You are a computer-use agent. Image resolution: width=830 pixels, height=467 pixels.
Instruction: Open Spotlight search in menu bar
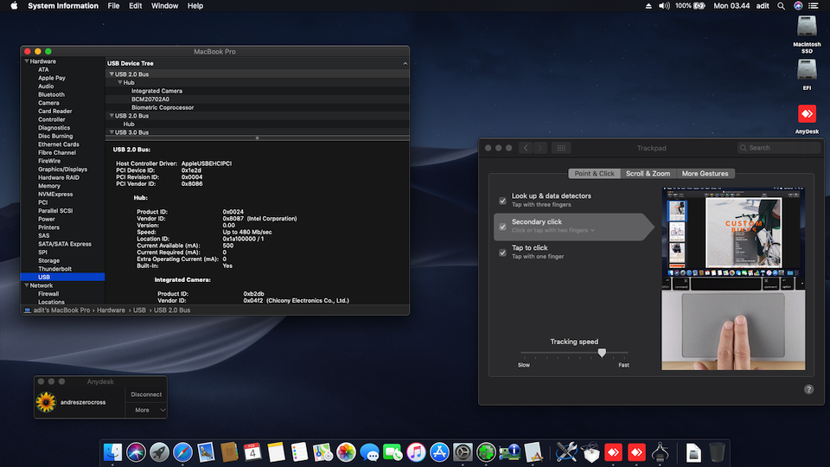click(x=781, y=6)
